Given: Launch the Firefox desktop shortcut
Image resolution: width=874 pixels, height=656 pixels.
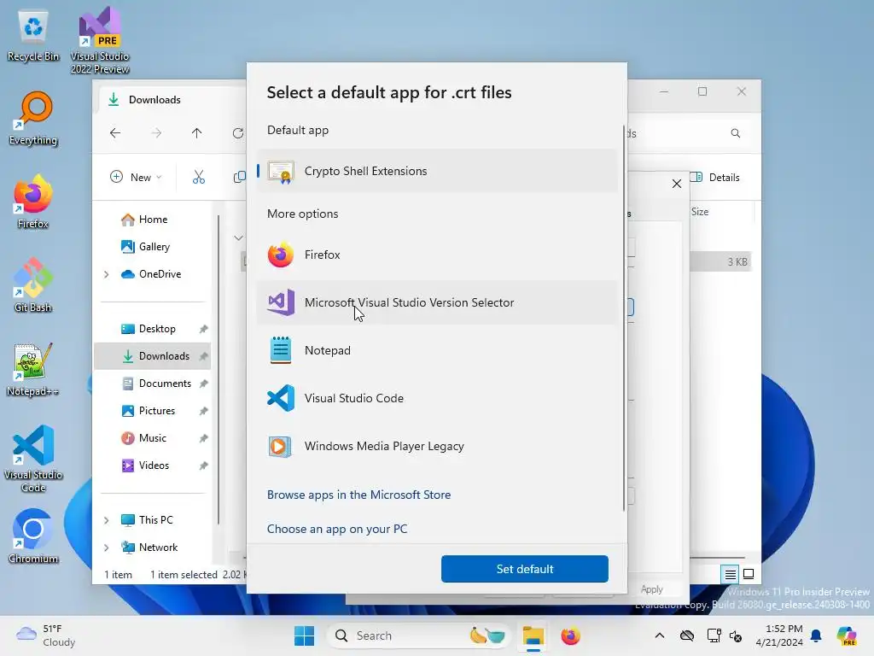Looking at the screenshot, I should (33, 202).
